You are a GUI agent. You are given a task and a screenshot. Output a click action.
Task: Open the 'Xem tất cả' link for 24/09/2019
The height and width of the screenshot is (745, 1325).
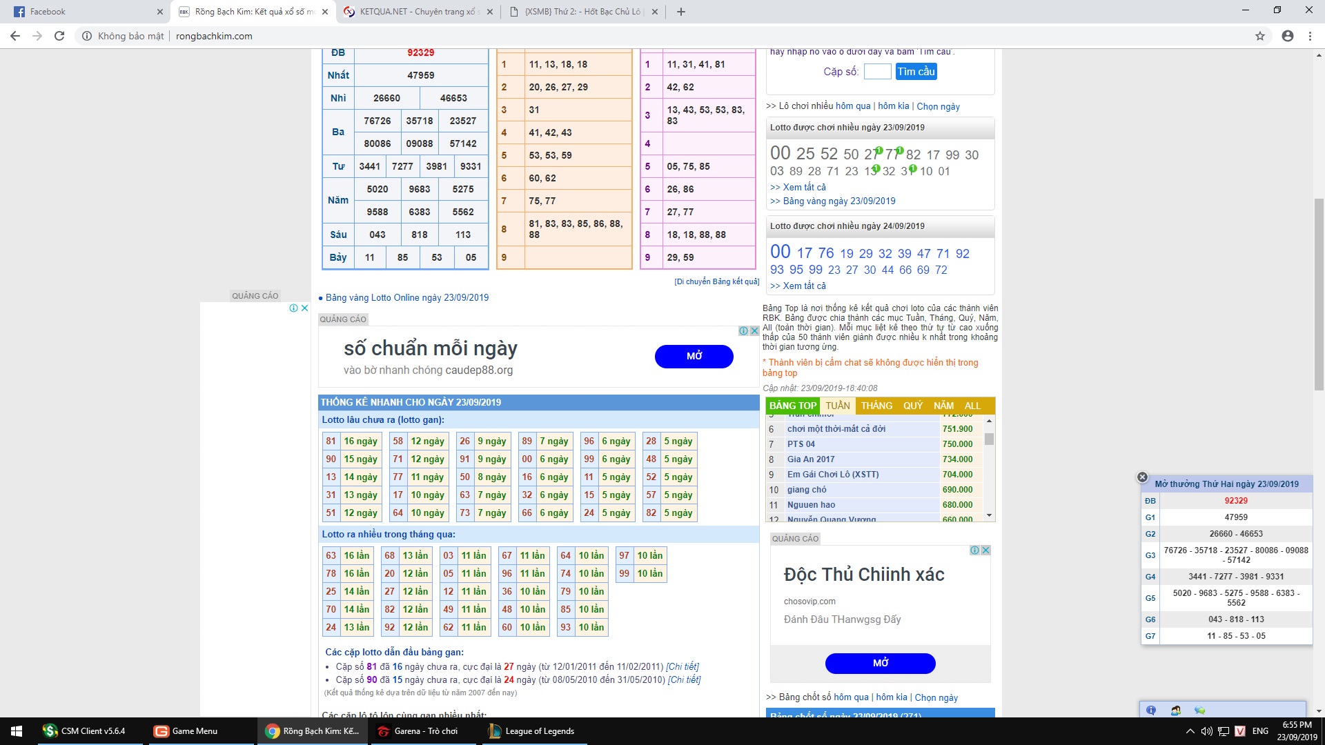(803, 286)
